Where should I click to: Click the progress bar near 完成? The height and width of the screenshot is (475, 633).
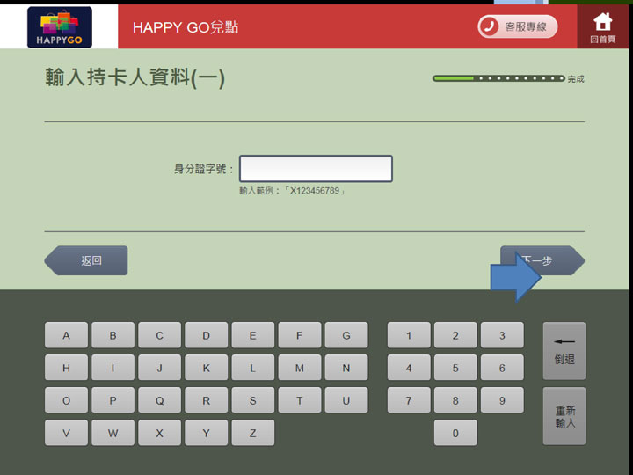[x=498, y=78]
